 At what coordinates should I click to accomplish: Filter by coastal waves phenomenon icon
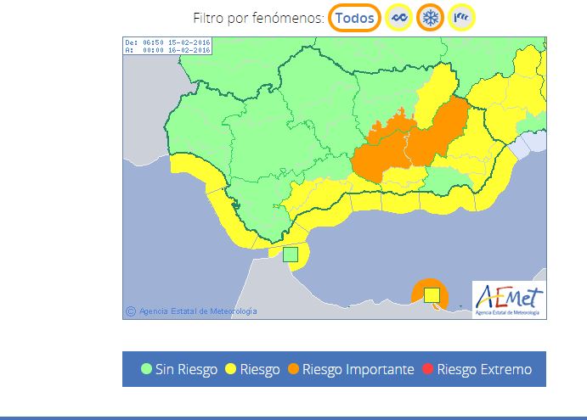coord(398,18)
